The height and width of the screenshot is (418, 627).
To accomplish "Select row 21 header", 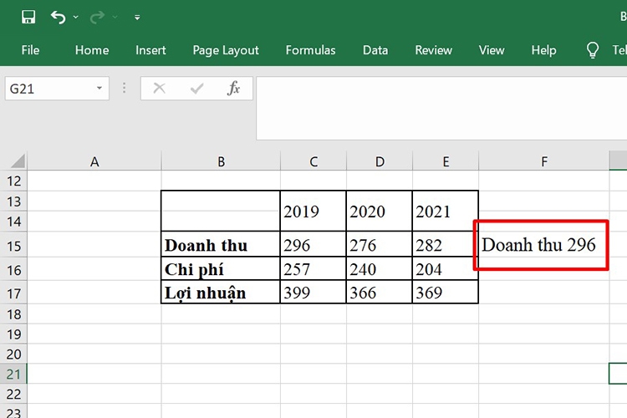I will pos(13,374).
